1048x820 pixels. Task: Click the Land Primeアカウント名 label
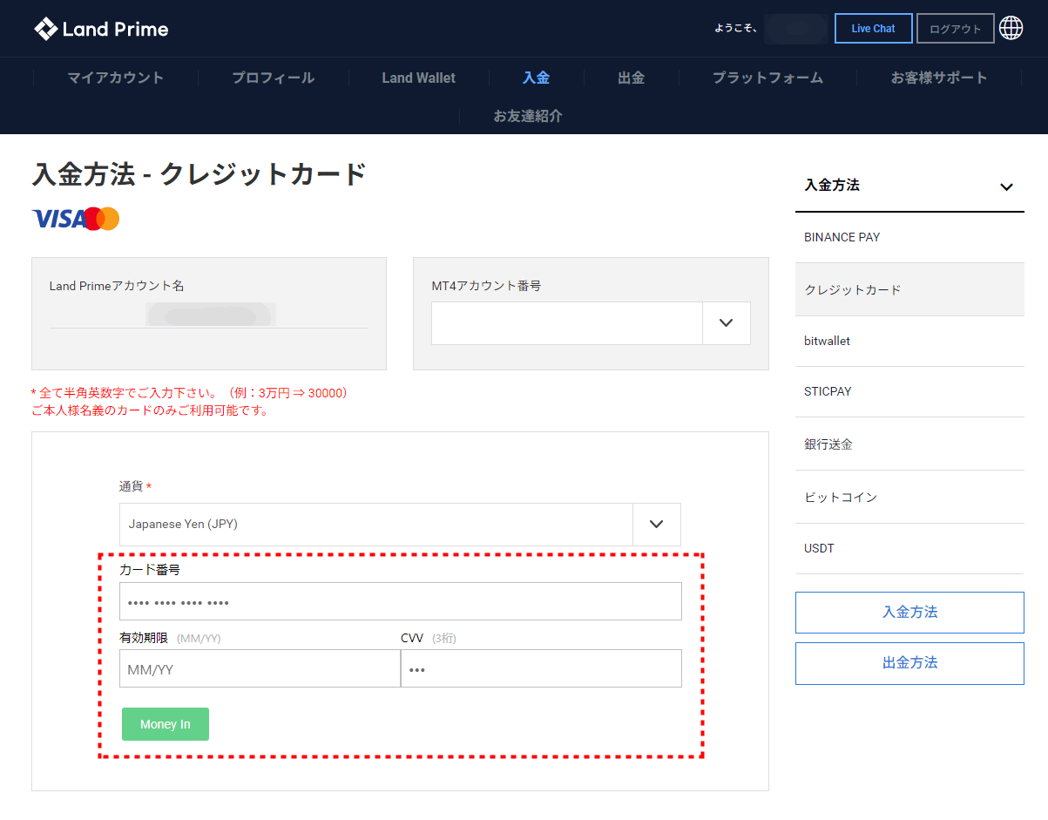pos(117,286)
